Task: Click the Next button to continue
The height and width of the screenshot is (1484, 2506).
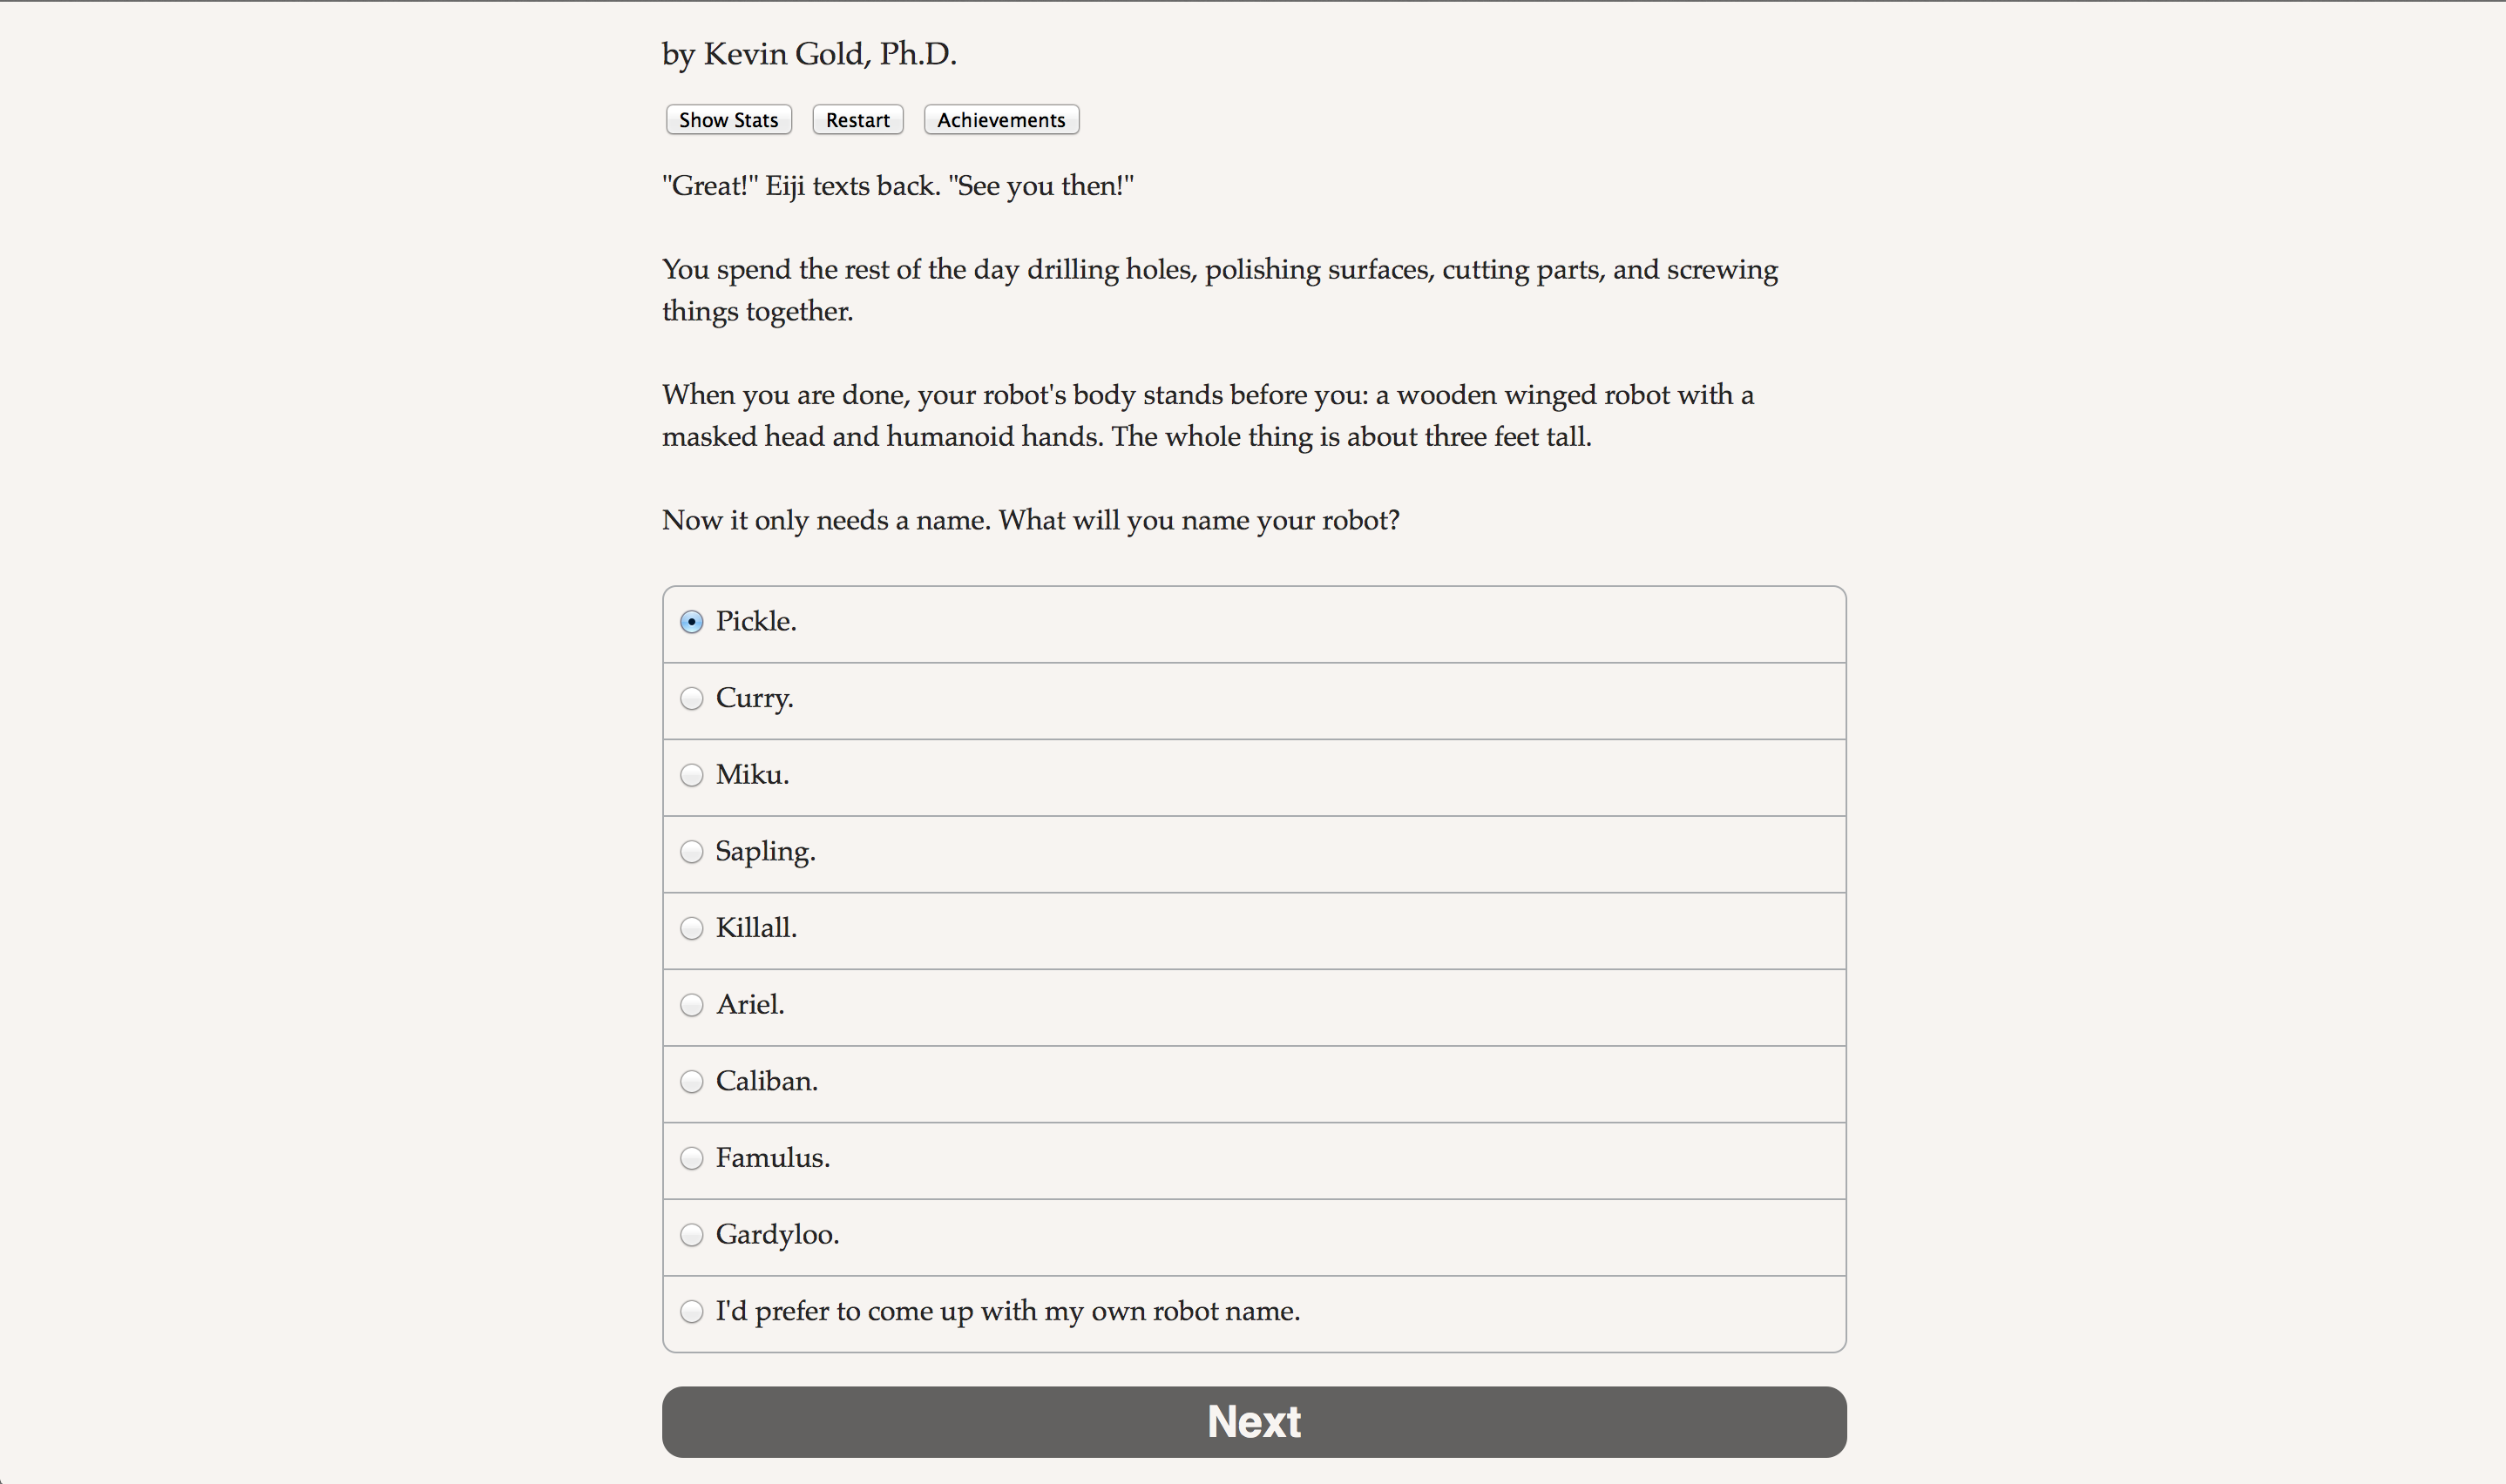Action: [1254, 1422]
